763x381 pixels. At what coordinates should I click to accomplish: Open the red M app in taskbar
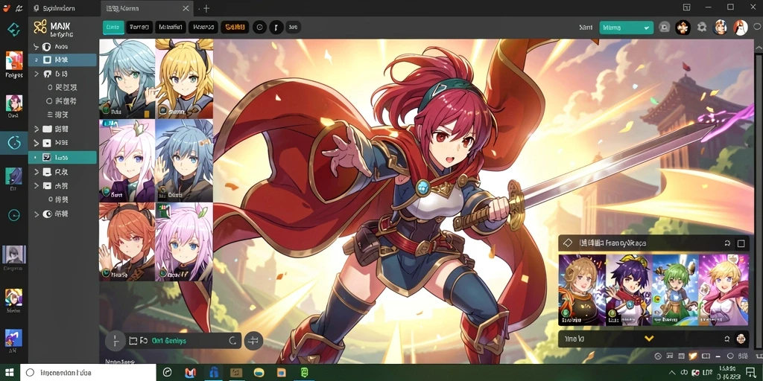point(190,373)
